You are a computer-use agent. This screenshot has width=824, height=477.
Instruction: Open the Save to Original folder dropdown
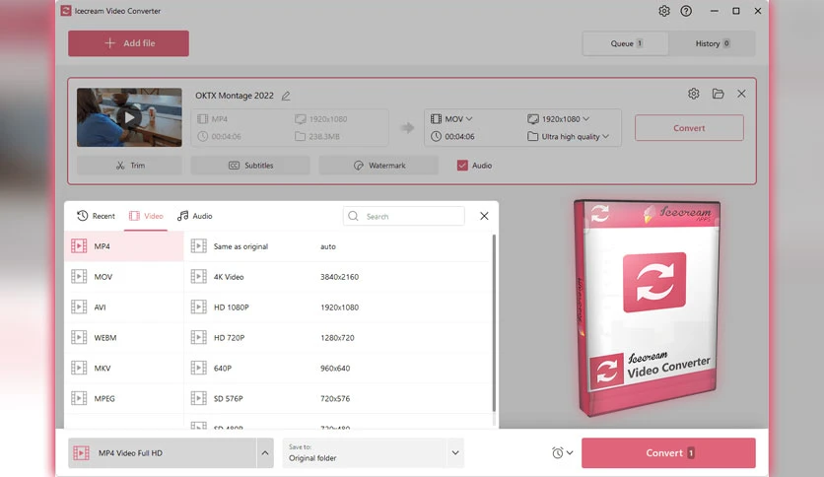point(374,452)
